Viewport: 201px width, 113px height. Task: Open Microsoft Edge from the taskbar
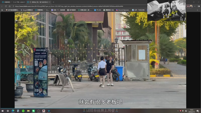pyautogui.click(x=13, y=111)
